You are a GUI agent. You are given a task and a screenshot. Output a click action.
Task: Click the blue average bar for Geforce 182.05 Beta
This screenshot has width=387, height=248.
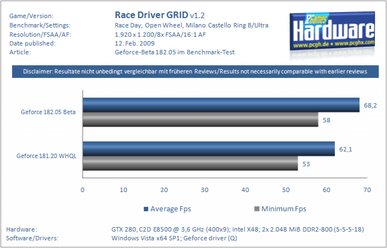[x=221, y=105]
